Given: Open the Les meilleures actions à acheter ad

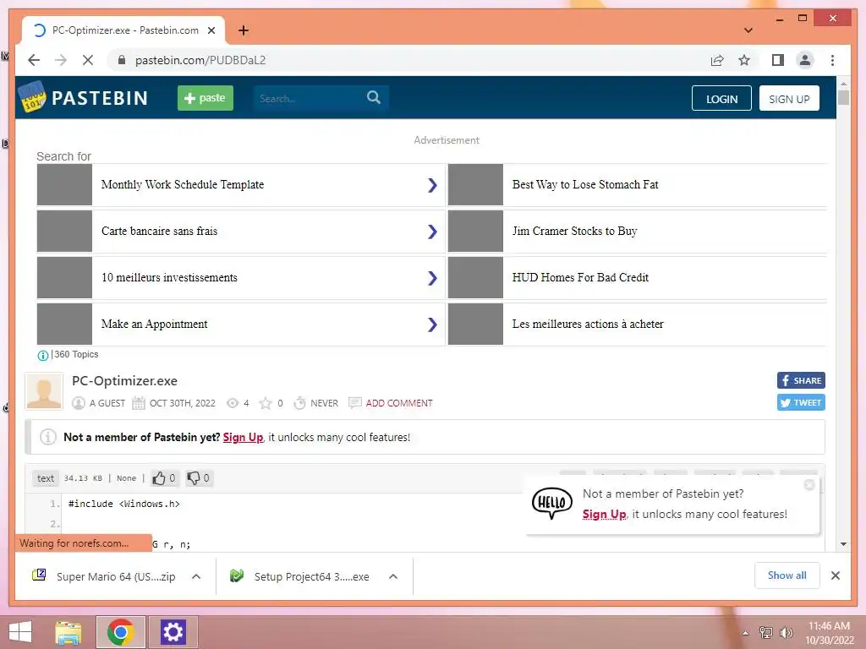Looking at the screenshot, I should pos(588,324).
